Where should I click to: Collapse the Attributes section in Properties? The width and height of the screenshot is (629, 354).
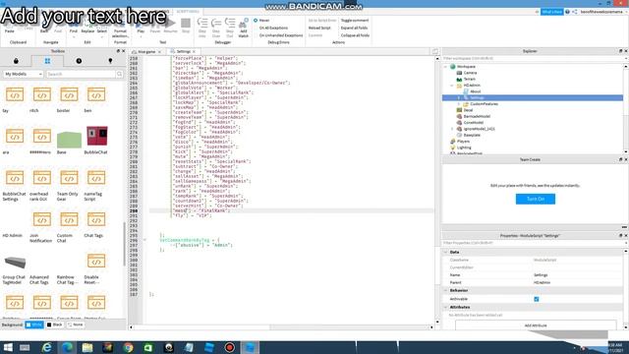[445, 307]
